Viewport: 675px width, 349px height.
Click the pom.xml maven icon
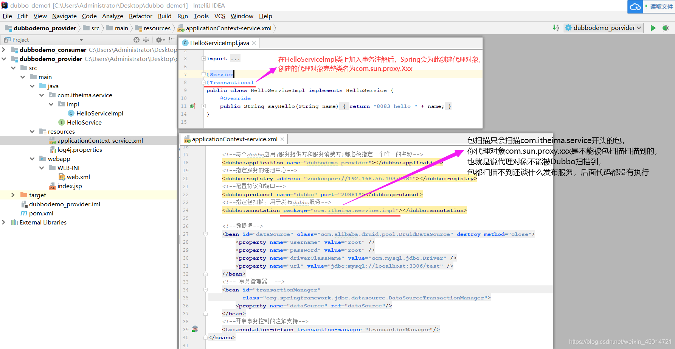pyautogui.click(x=24, y=213)
